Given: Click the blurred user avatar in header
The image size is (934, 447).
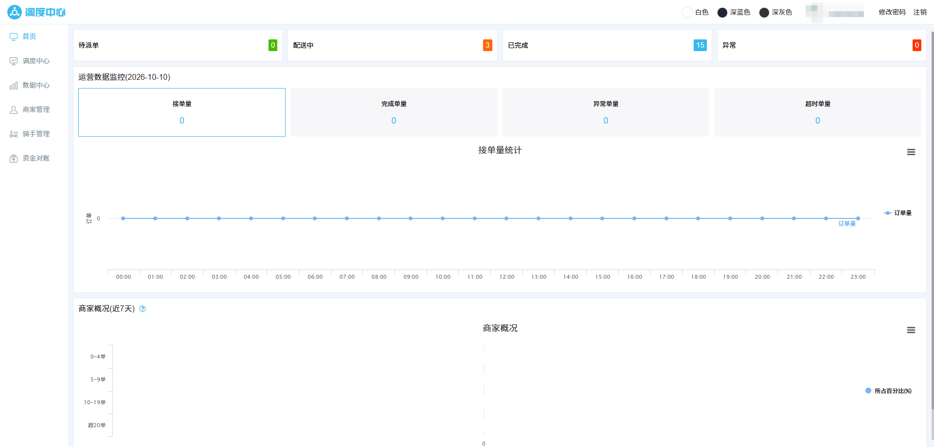Looking at the screenshot, I should point(814,12).
